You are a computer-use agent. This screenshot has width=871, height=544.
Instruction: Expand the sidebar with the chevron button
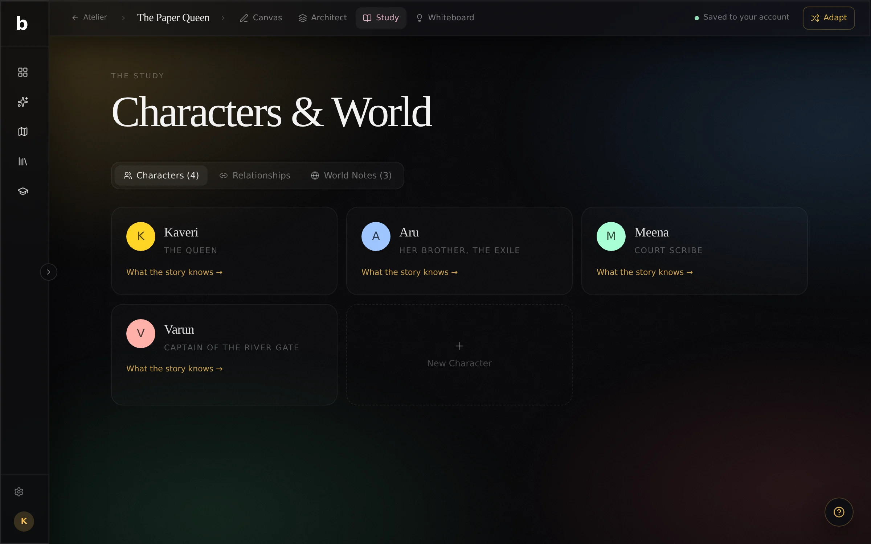coord(48,272)
